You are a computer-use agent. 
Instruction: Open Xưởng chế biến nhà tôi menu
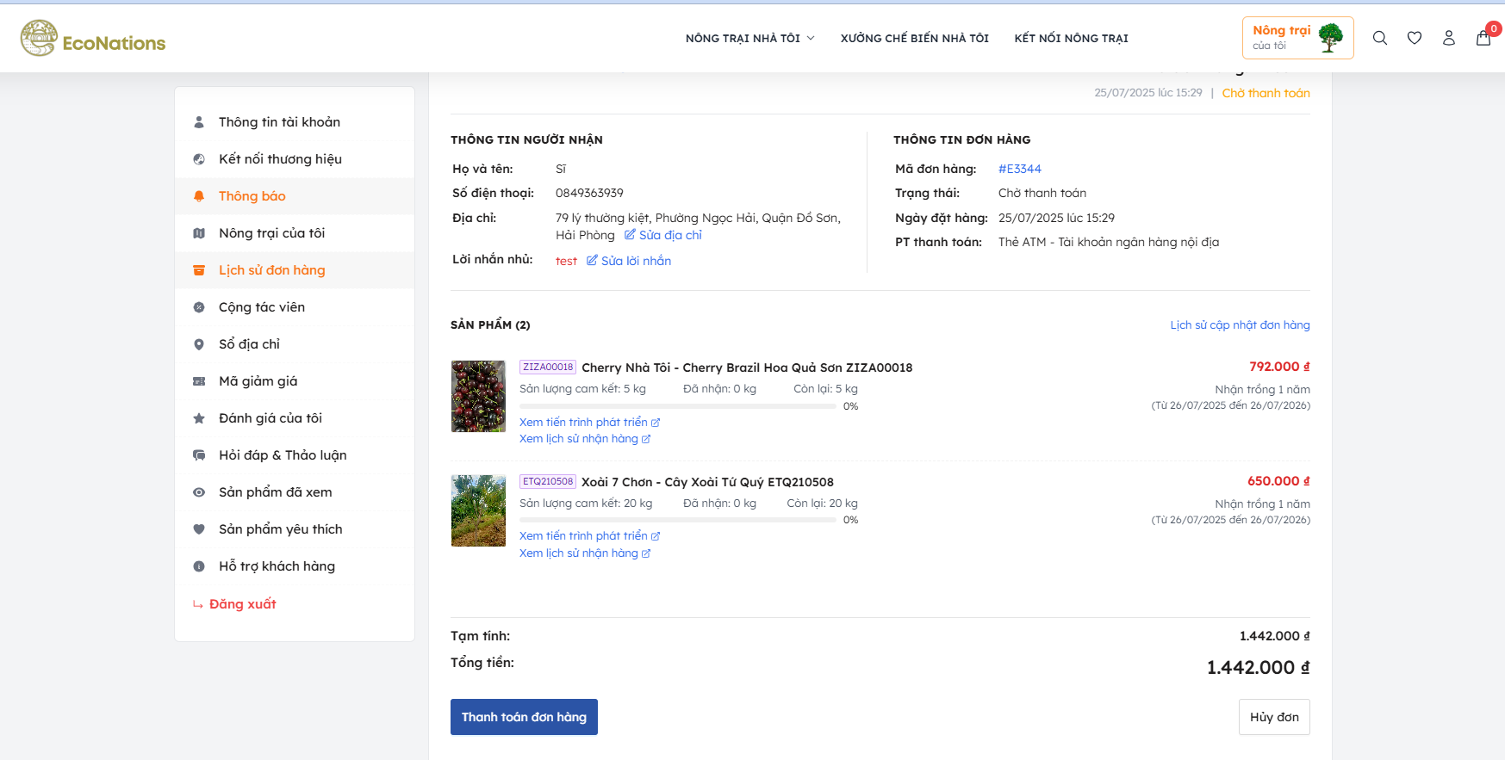pyautogui.click(x=914, y=39)
